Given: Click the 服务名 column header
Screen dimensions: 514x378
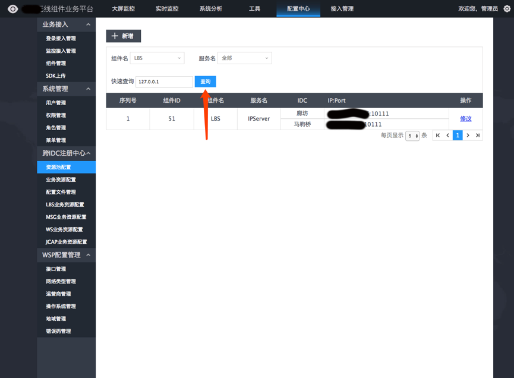Looking at the screenshot, I should 259,100.
